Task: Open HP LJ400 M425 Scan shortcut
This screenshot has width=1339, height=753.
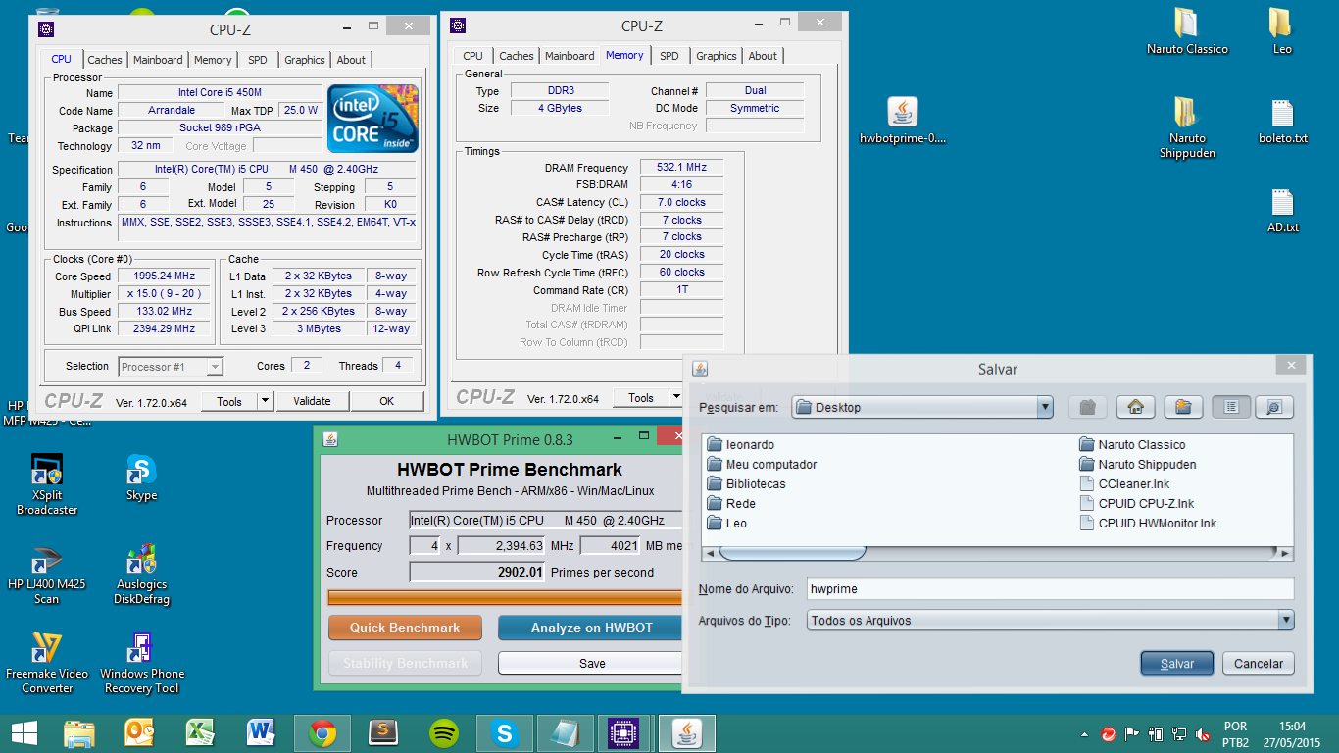Action: (x=47, y=575)
